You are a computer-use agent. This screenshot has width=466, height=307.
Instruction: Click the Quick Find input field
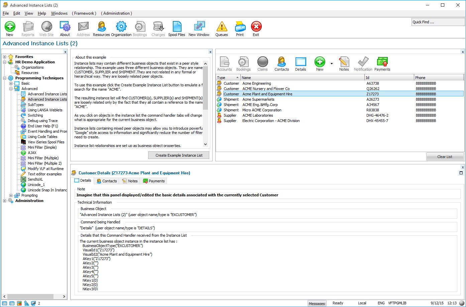click(438, 22)
